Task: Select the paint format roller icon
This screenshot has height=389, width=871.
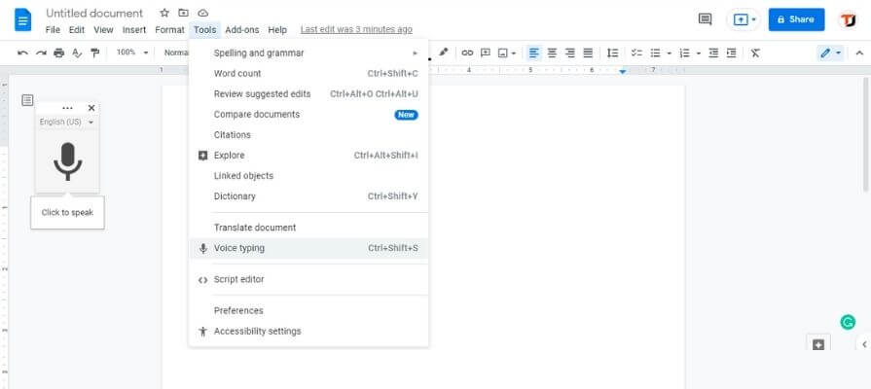Action: (x=94, y=53)
